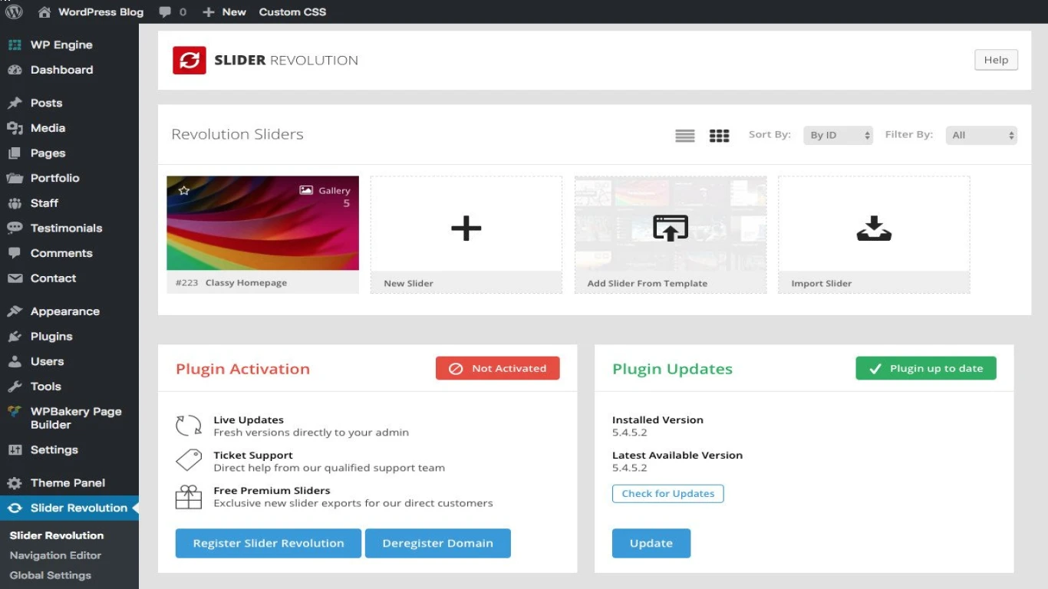1048x589 pixels.
Task: Click the Classy Homepage slider title
Action: (246, 283)
